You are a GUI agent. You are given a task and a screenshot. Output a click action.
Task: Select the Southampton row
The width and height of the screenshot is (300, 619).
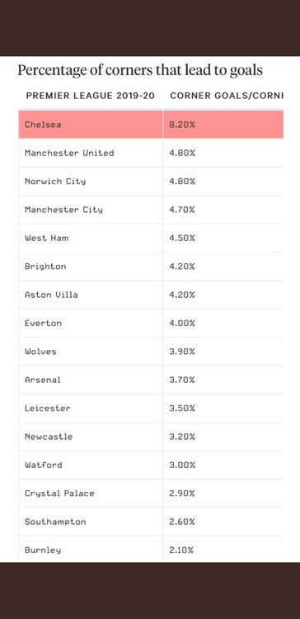click(x=151, y=522)
